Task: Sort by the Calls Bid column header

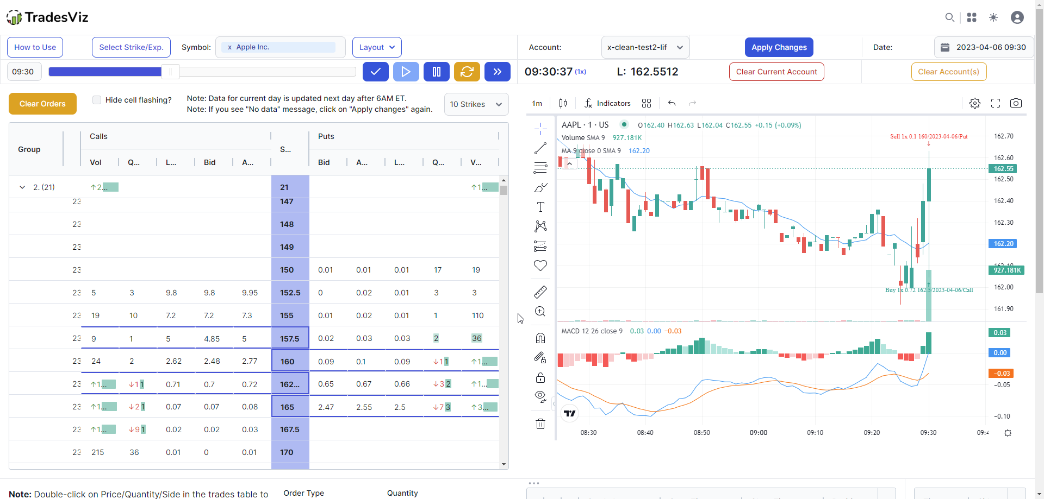Action: point(214,162)
